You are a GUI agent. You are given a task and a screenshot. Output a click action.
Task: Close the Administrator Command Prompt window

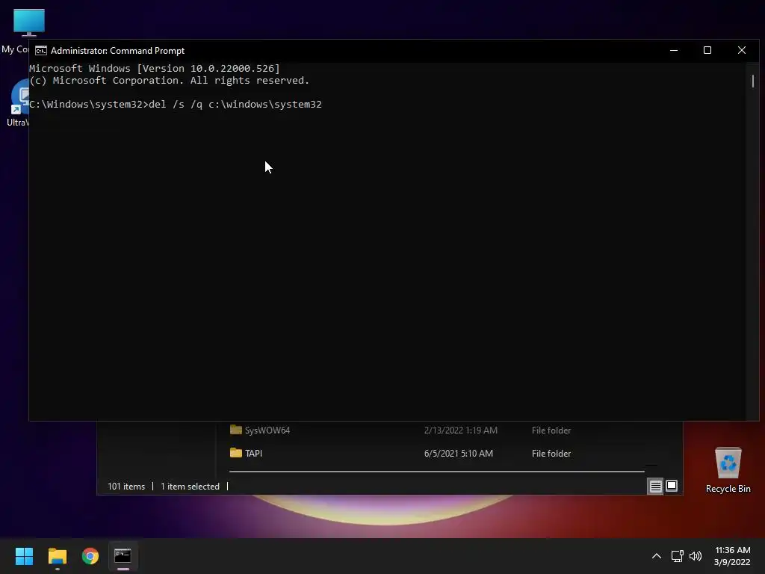(742, 50)
